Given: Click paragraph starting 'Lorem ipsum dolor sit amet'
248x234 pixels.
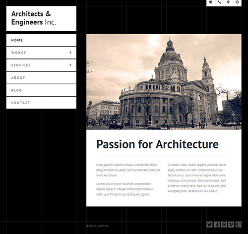Looking at the screenshot, I should click(x=124, y=189).
